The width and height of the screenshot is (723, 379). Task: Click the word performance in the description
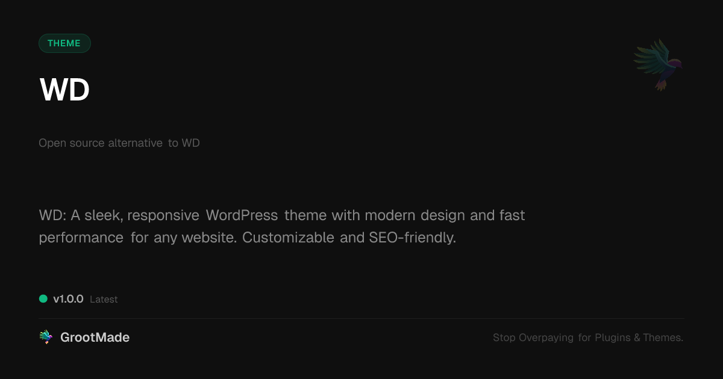[81, 238]
